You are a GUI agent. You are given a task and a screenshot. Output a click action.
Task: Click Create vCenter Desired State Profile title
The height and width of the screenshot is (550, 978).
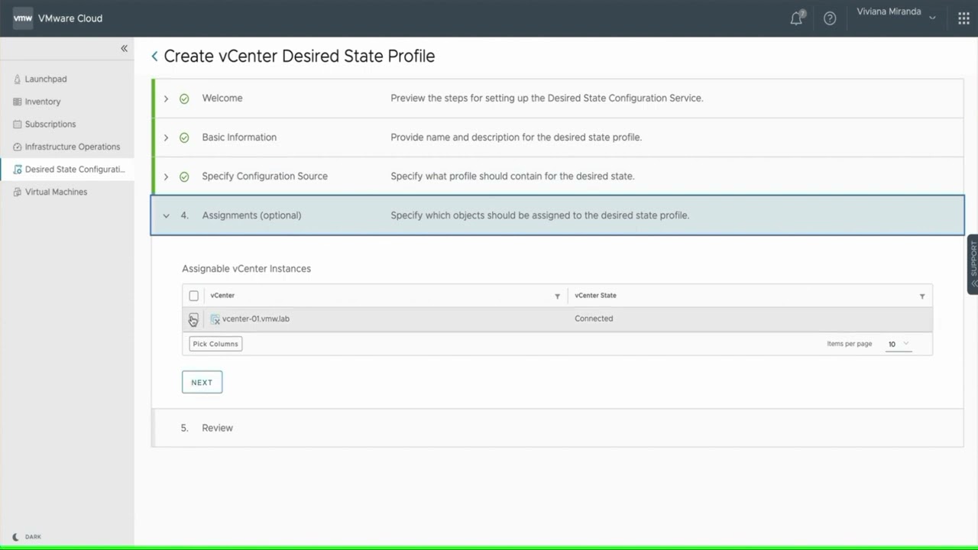pos(300,56)
